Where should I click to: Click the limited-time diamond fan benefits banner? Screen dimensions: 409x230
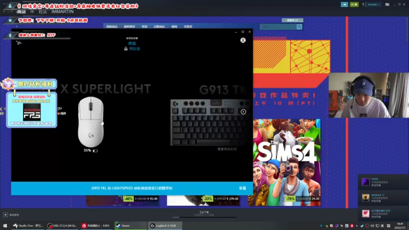[x=29, y=84]
